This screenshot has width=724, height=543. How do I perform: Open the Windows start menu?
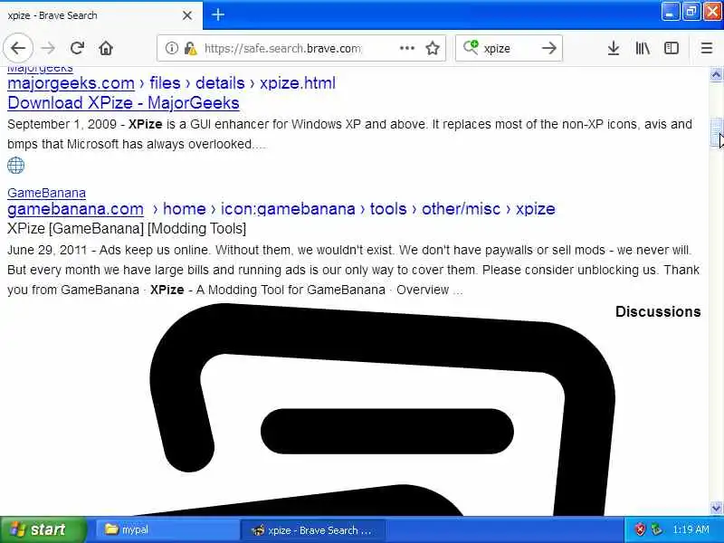(43, 529)
